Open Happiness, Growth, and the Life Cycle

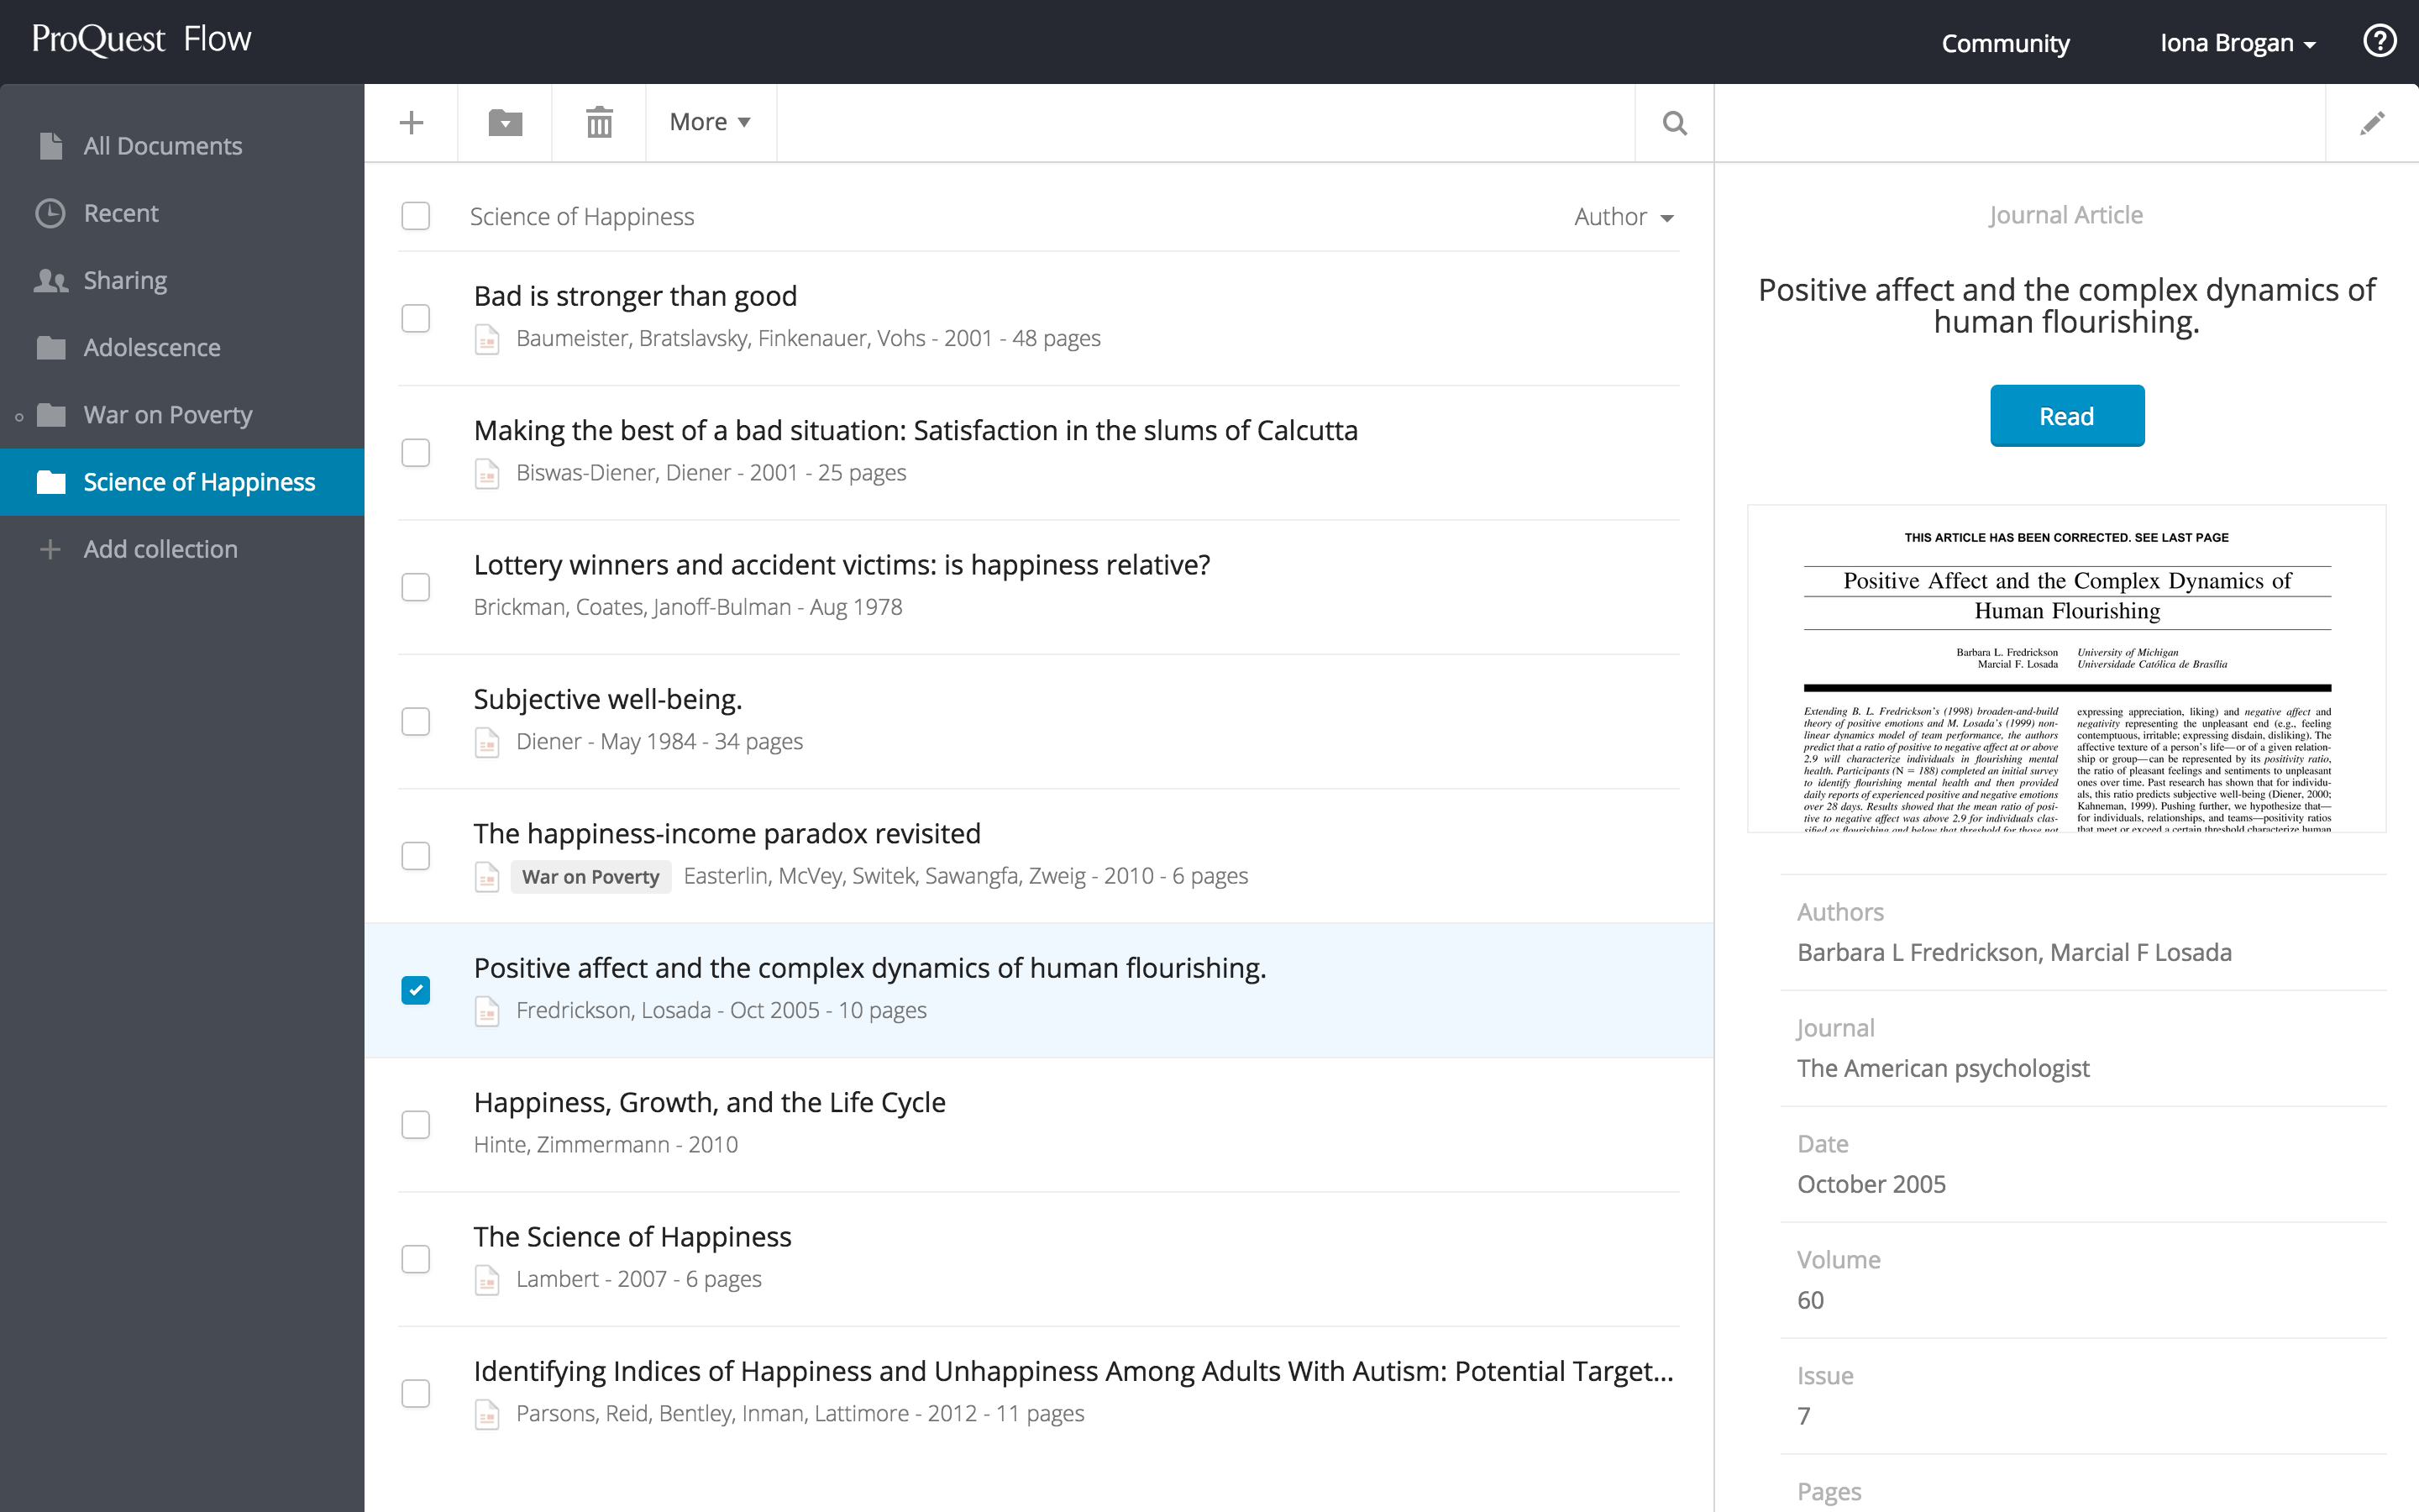(x=710, y=1102)
